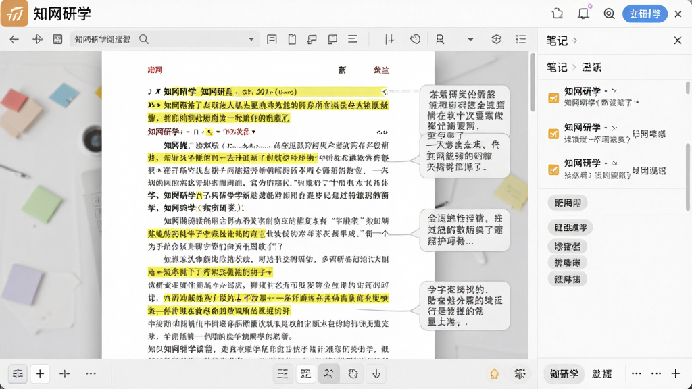
Task: Open notifications bell in title bar
Action: coord(583,14)
